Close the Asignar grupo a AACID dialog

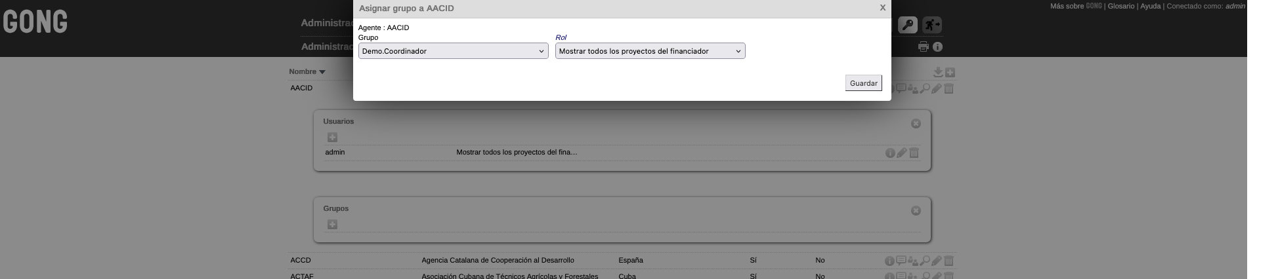[x=882, y=8]
